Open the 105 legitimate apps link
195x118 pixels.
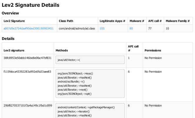[x=102, y=29]
